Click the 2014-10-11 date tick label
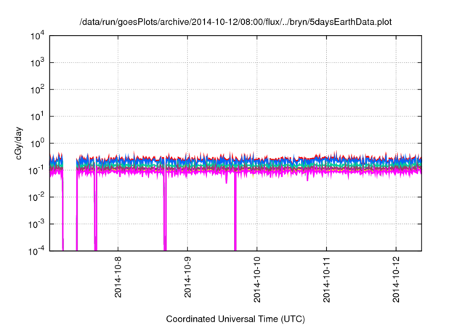The width and height of the screenshot is (465, 326). click(x=326, y=279)
